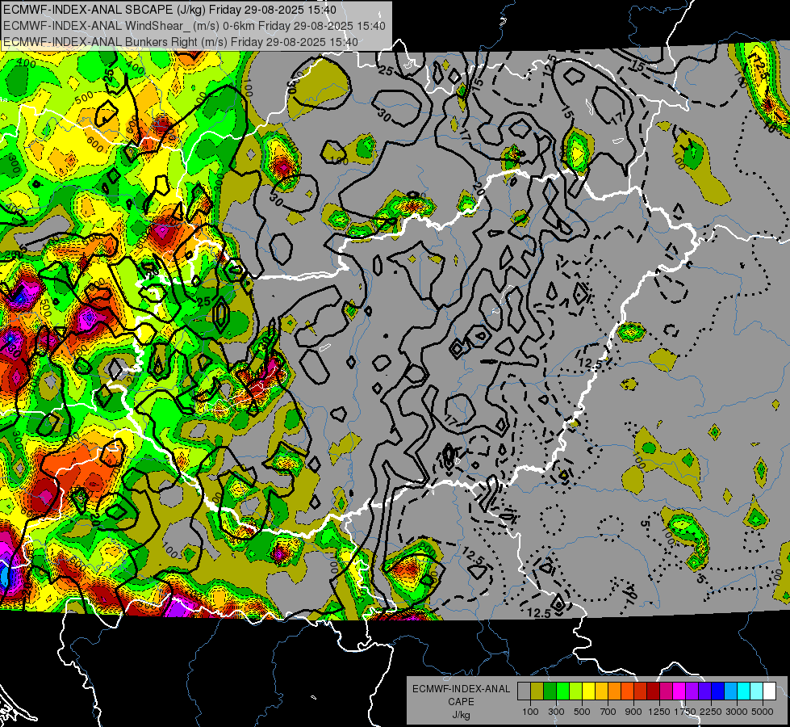The height and width of the screenshot is (727, 790).
Task: Click the pale cyan legend swatch
Action: click(x=757, y=691)
